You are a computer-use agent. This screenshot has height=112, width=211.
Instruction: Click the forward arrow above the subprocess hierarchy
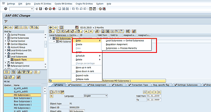(x=56, y=27)
